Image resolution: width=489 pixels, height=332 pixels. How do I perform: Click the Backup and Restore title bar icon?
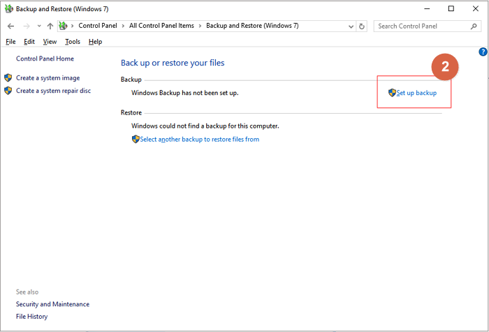[x=8, y=8]
